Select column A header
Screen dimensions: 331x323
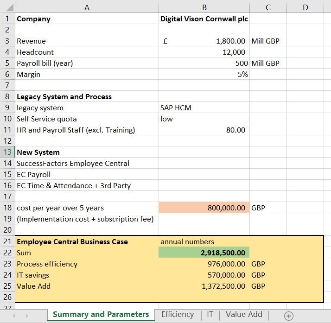[87, 7]
